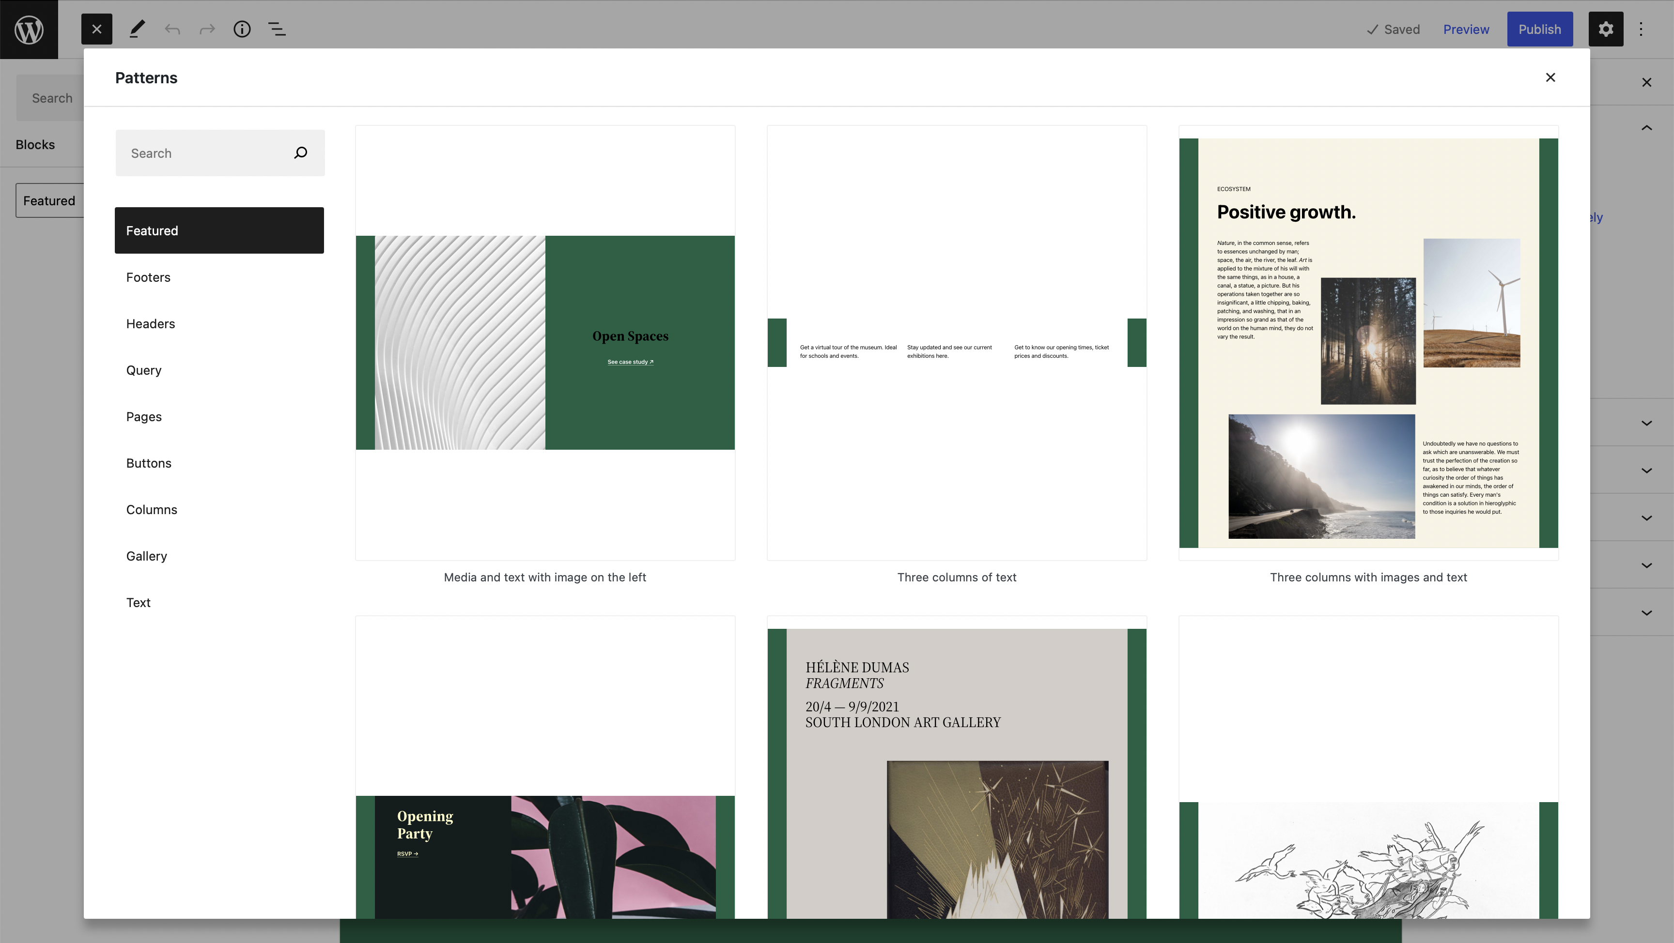The width and height of the screenshot is (1674, 943).
Task: Click the undo icon in toolbar
Action: [x=170, y=29]
